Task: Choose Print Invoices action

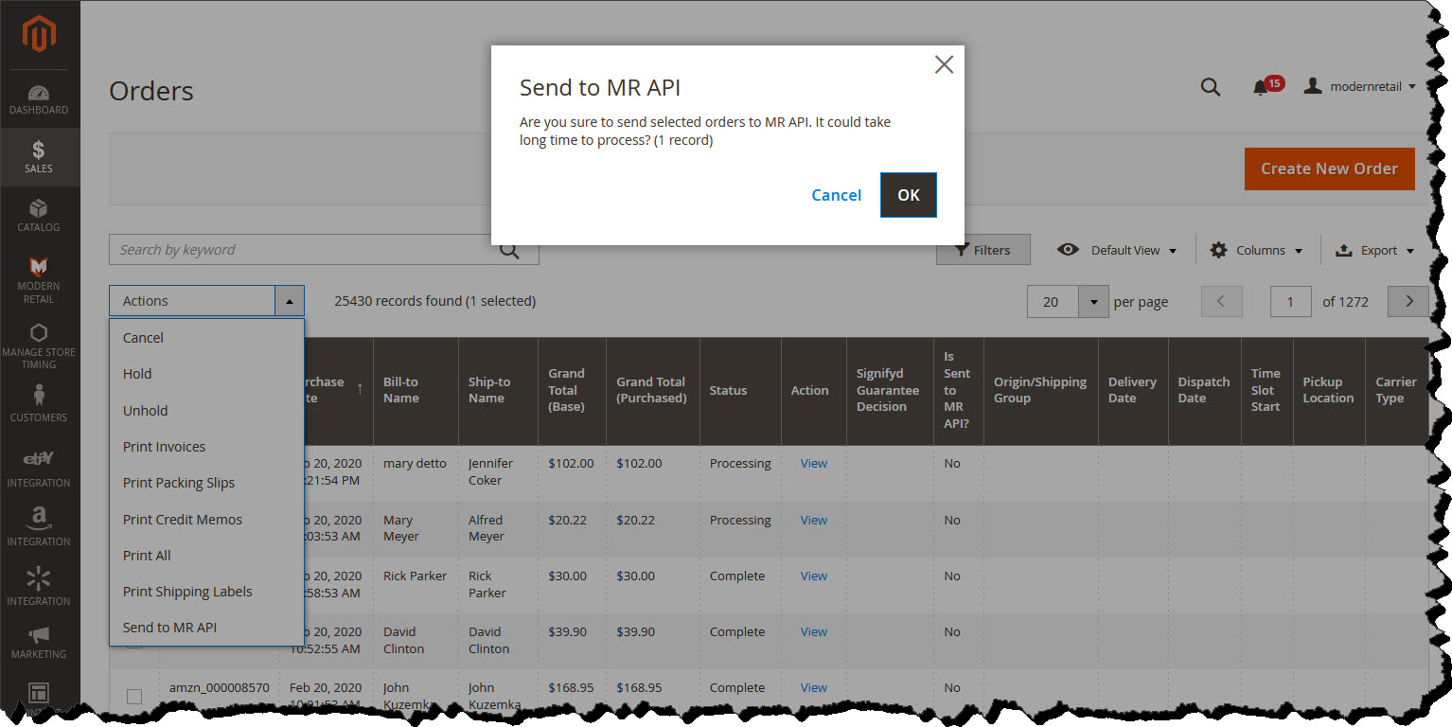Action: tap(206, 447)
